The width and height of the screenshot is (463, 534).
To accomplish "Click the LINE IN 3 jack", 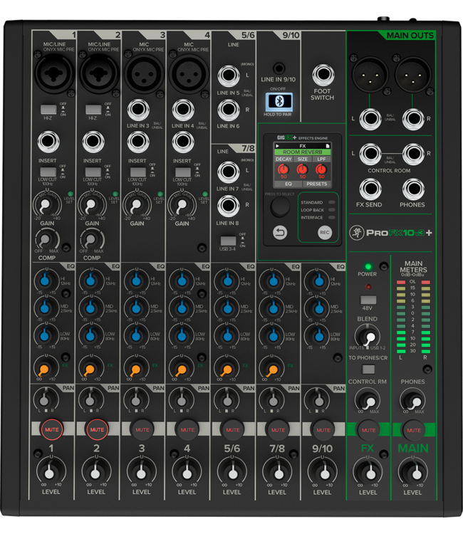I will tap(138, 110).
